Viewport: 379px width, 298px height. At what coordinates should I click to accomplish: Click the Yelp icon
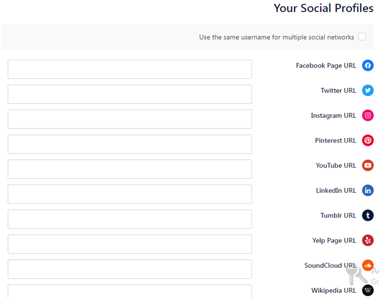[x=368, y=240]
